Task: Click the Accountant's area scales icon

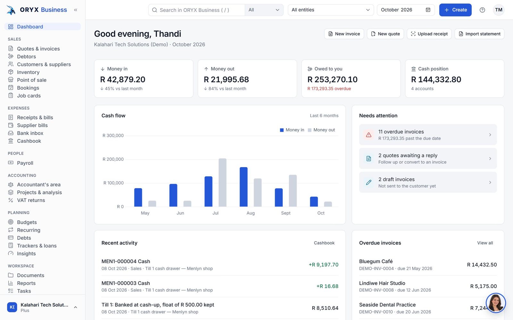Action: 11,184
